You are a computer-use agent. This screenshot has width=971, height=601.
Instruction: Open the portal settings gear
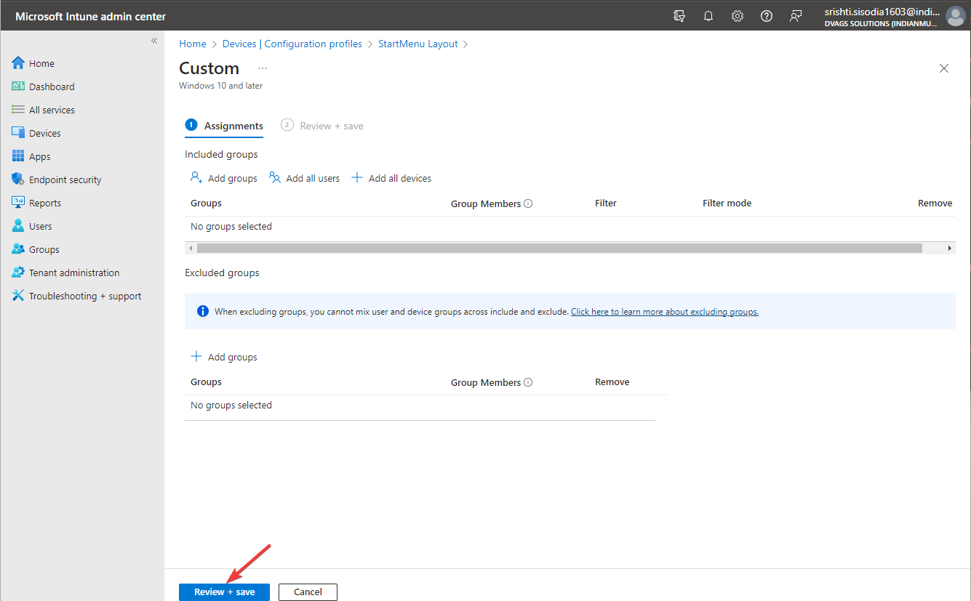(737, 15)
